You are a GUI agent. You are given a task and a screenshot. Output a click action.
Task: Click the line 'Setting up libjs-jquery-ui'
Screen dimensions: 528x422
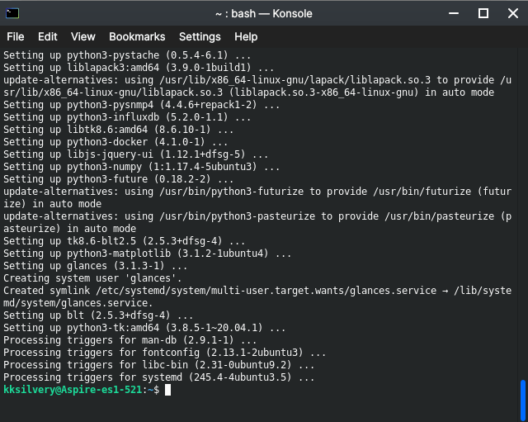(135, 154)
